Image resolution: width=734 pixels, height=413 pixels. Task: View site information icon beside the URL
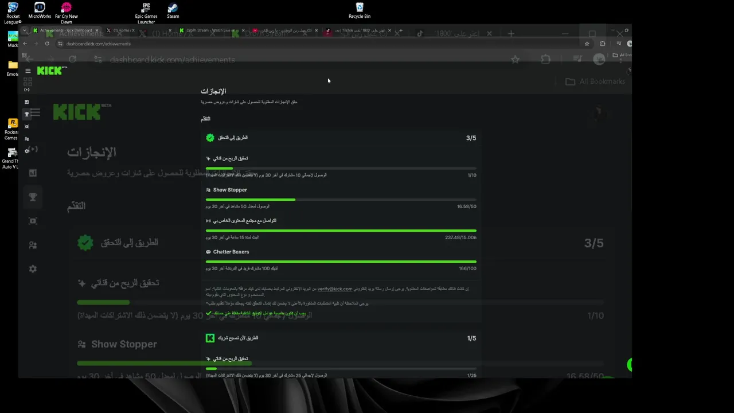coord(61,44)
